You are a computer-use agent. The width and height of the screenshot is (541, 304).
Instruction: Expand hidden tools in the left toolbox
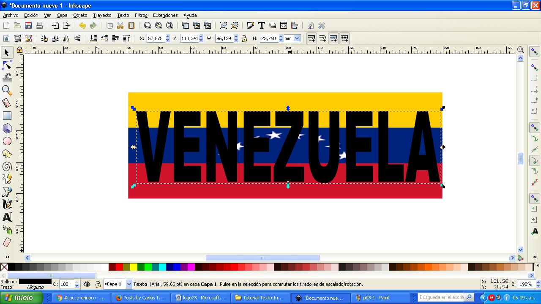tap(7, 257)
